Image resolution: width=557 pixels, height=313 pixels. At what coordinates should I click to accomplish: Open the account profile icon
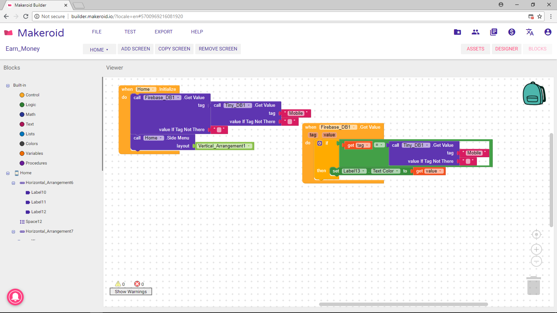point(548,32)
